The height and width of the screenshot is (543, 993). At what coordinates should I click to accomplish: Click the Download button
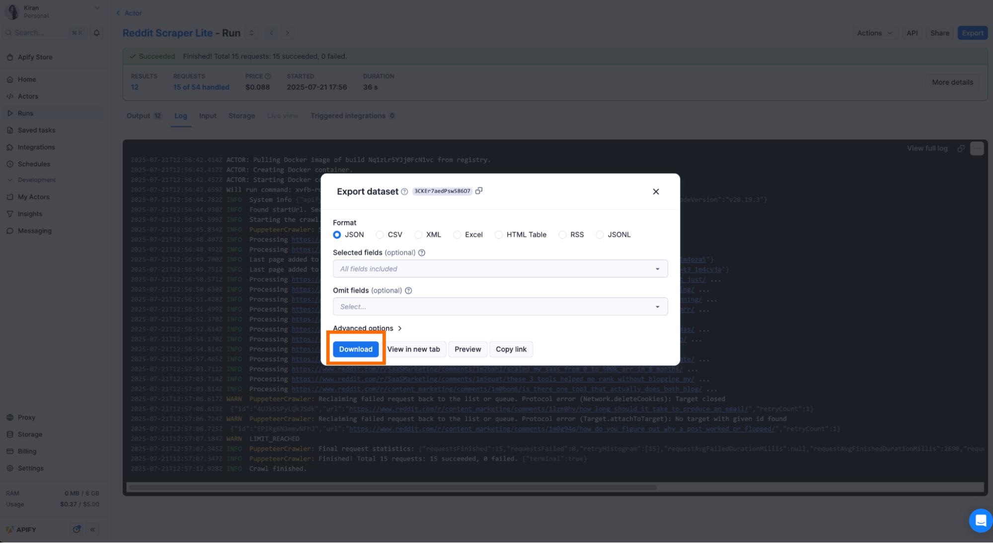point(356,349)
